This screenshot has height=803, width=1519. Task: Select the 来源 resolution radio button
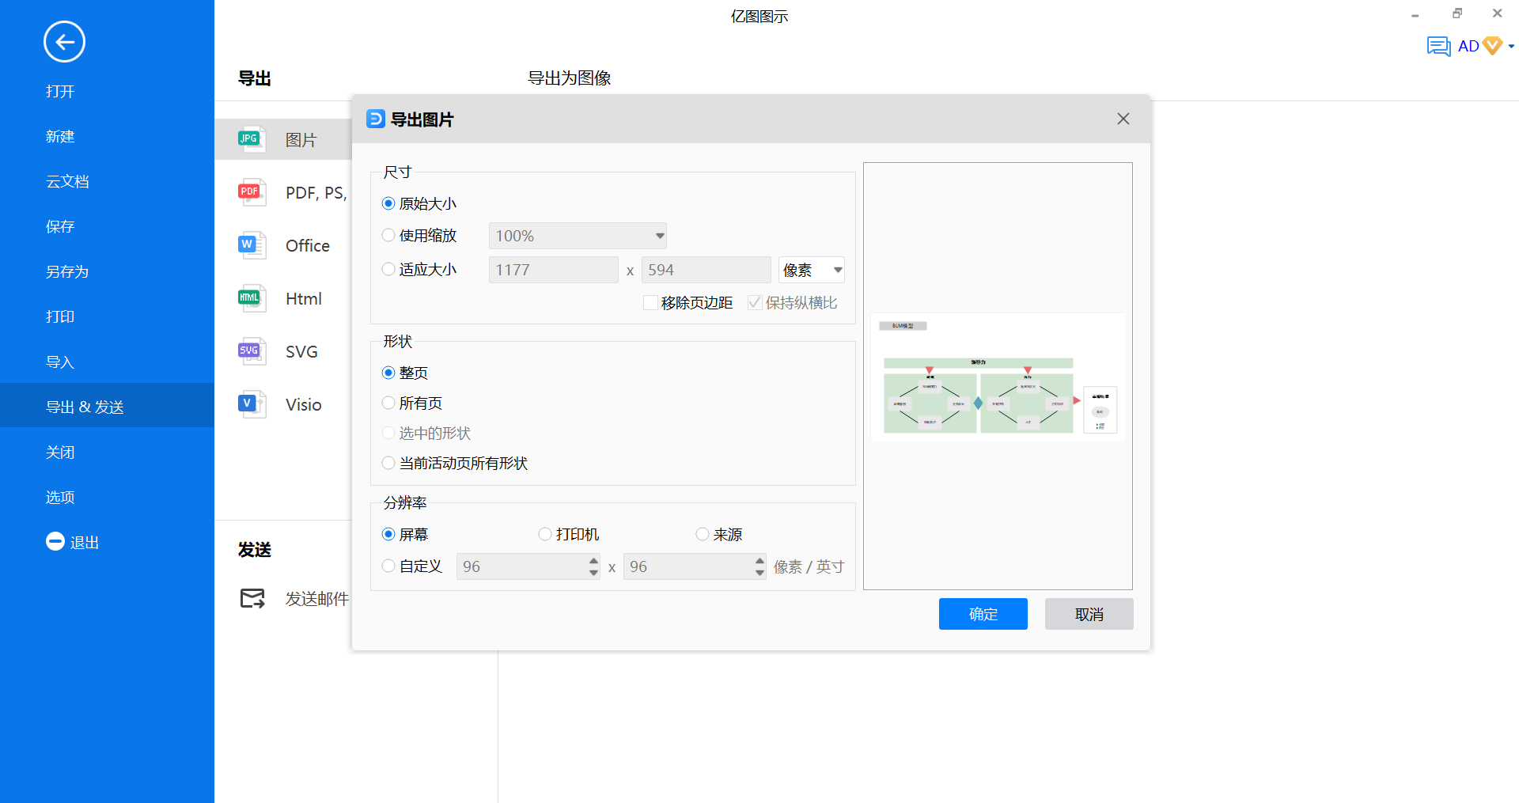coord(703,534)
